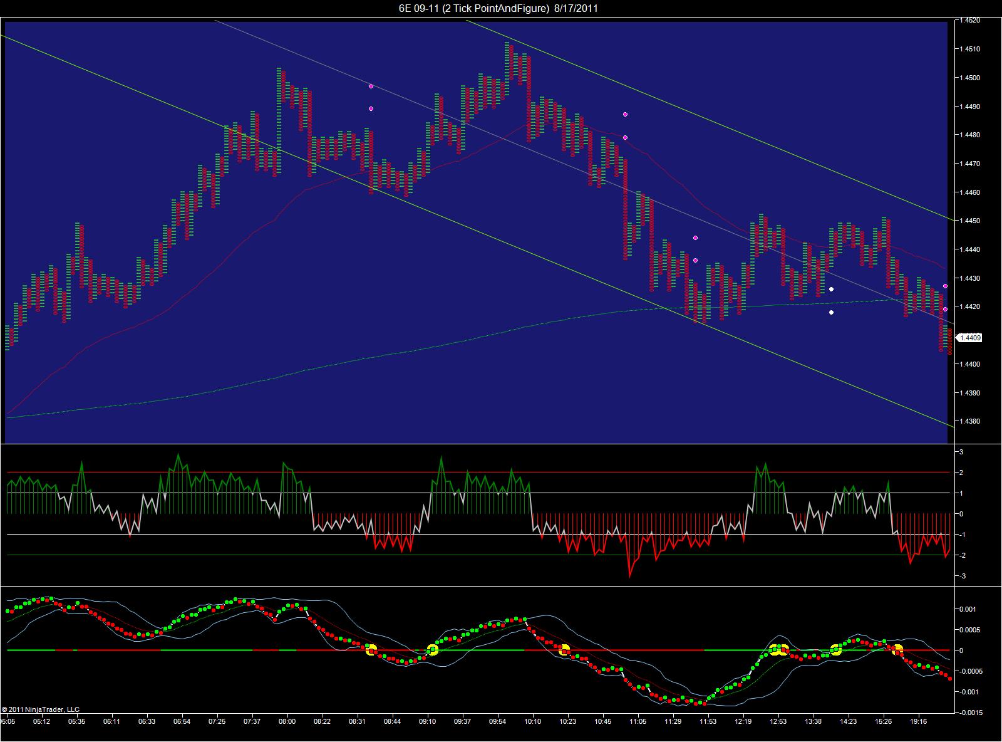The image size is (1002, 742).
Task: Click the 1.4490 price axis label
Action: point(969,107)
